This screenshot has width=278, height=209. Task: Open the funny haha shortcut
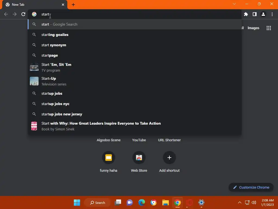pos(109,161)
